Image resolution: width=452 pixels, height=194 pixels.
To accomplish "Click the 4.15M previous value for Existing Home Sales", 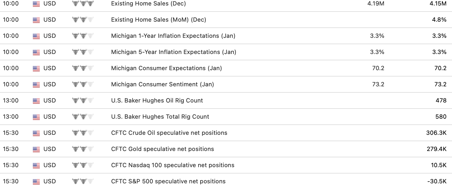I will point(438,4).
